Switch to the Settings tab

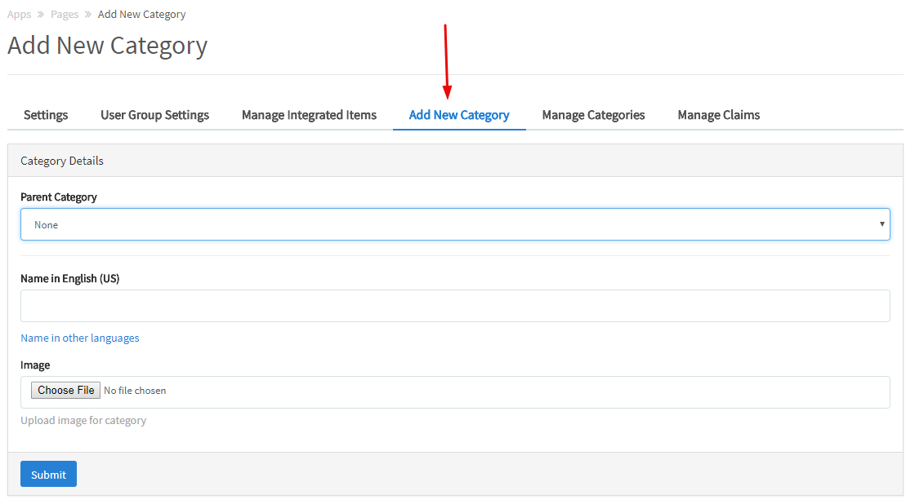tap(46, 115)
